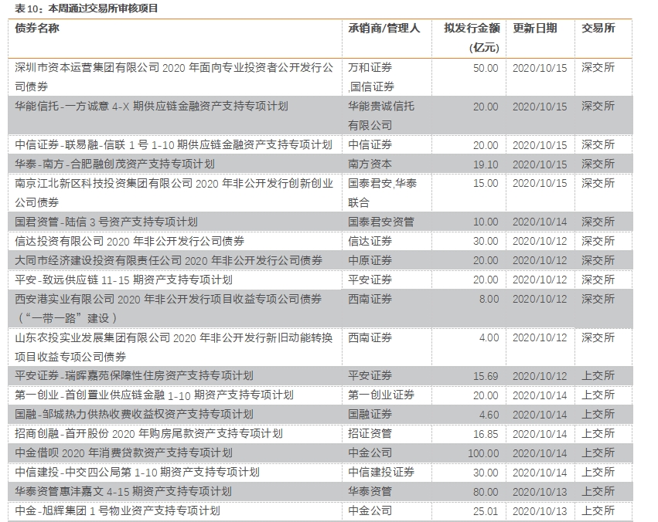Viewport: 658px width, 522px height.
Task: Select the amount 10.00
Action: point(486,222)
